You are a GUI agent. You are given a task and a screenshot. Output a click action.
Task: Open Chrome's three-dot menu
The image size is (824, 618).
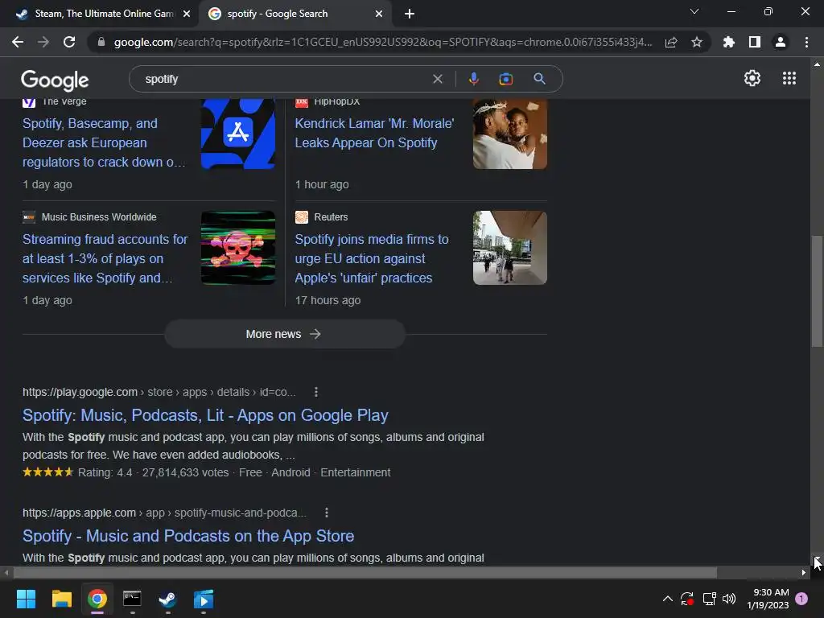click(806, 42)
